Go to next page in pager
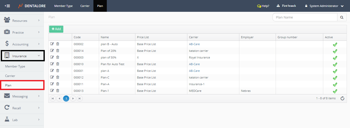The height and width of the screenshot is (128, 350). (x=73, y=99)
